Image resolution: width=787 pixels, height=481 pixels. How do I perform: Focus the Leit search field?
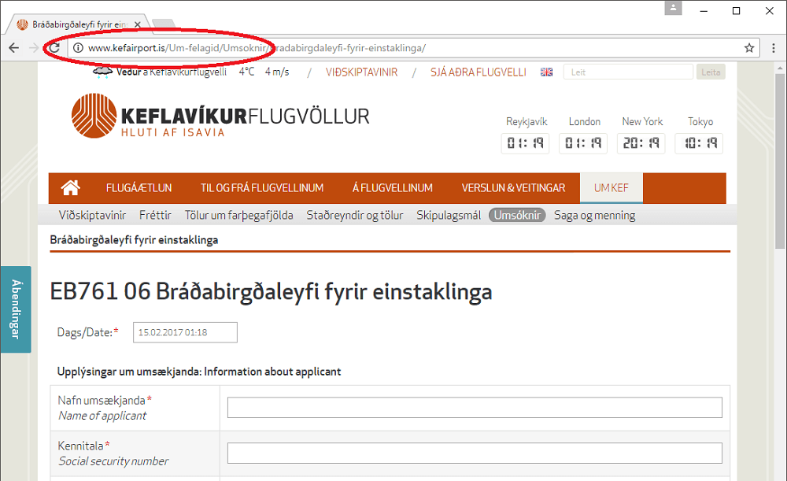tap(628, 72)
